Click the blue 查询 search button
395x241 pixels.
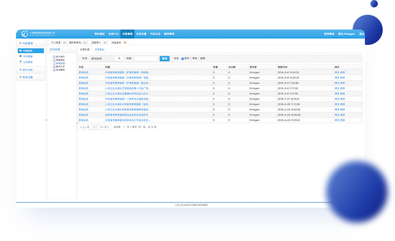[x=165, y=58]
